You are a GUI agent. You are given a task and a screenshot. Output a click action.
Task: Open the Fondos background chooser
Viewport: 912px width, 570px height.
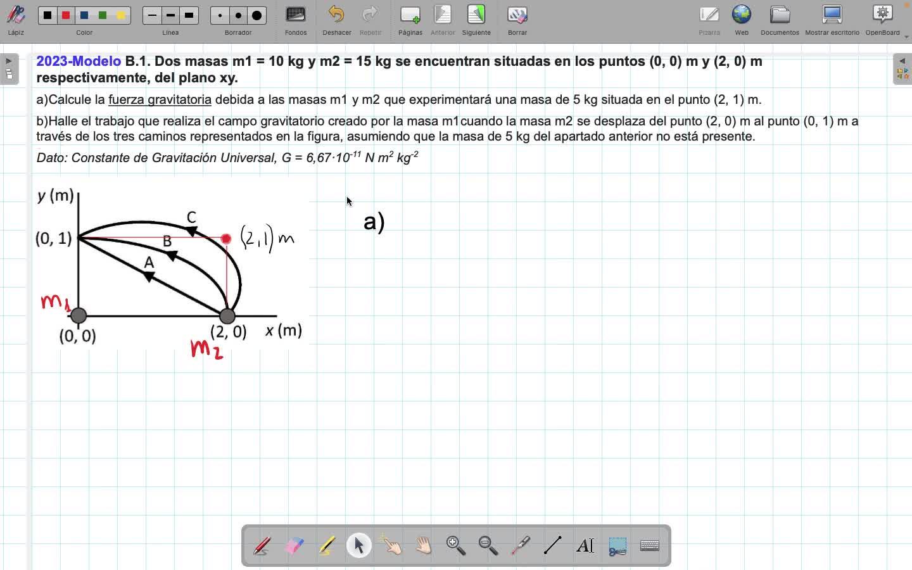pos(296,20)
